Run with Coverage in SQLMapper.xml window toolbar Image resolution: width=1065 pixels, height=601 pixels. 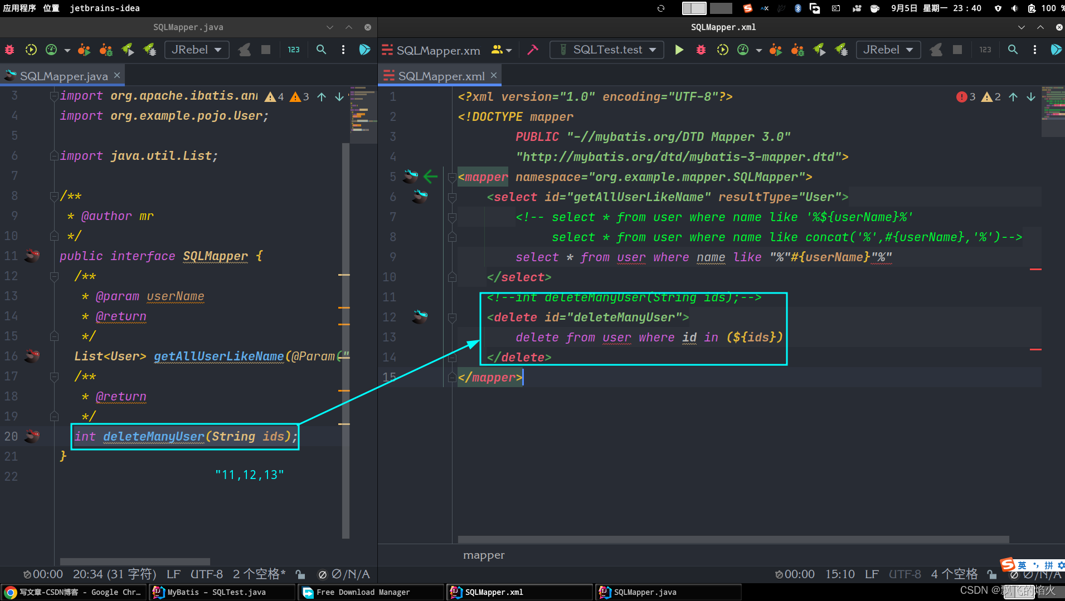coord(722,50)
